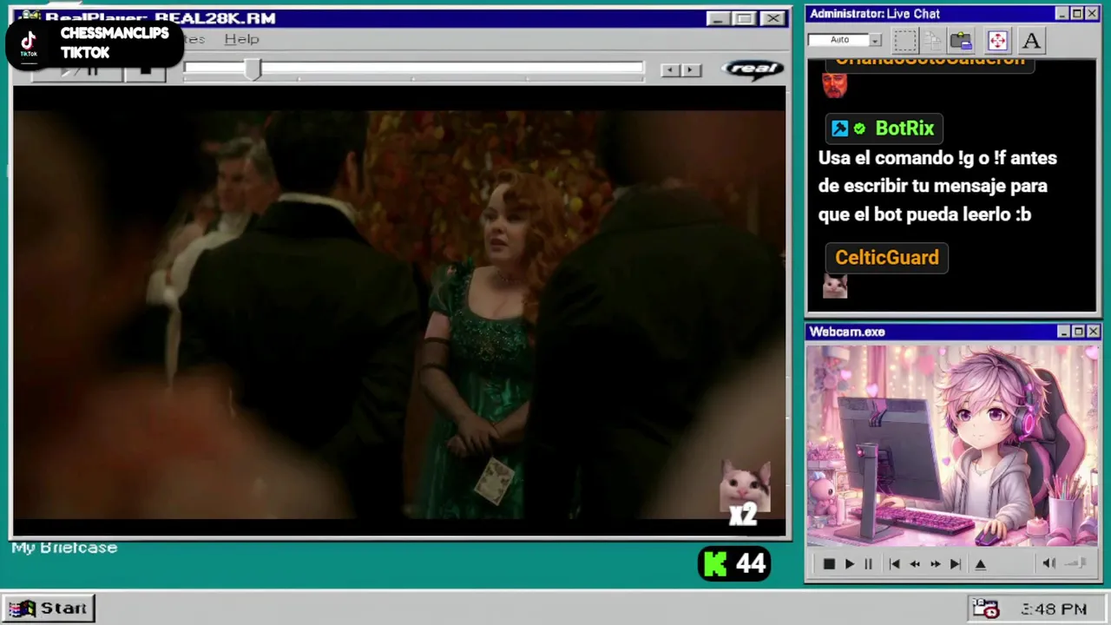Maximize the Live Chat window
The image size is (1111, 625).
[1077, 14]
